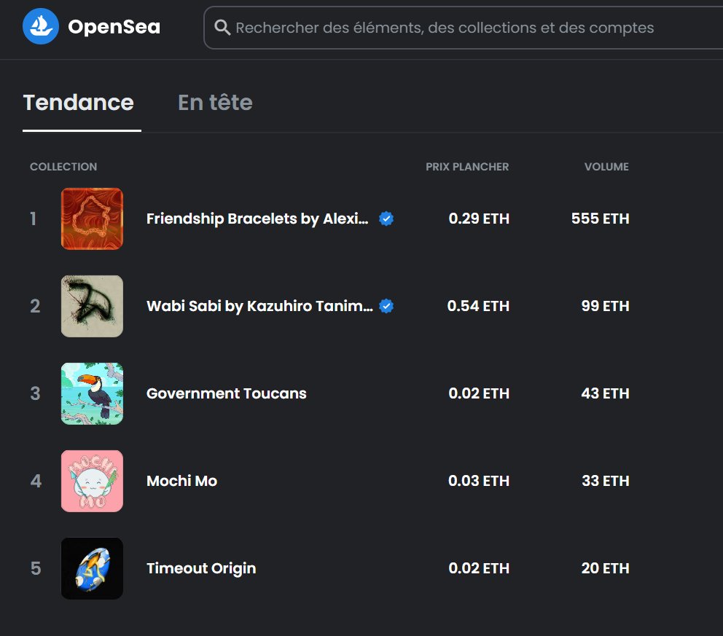
Task: Click rank number 1 for Friendship Bracelets
Action: pos(34,219)
